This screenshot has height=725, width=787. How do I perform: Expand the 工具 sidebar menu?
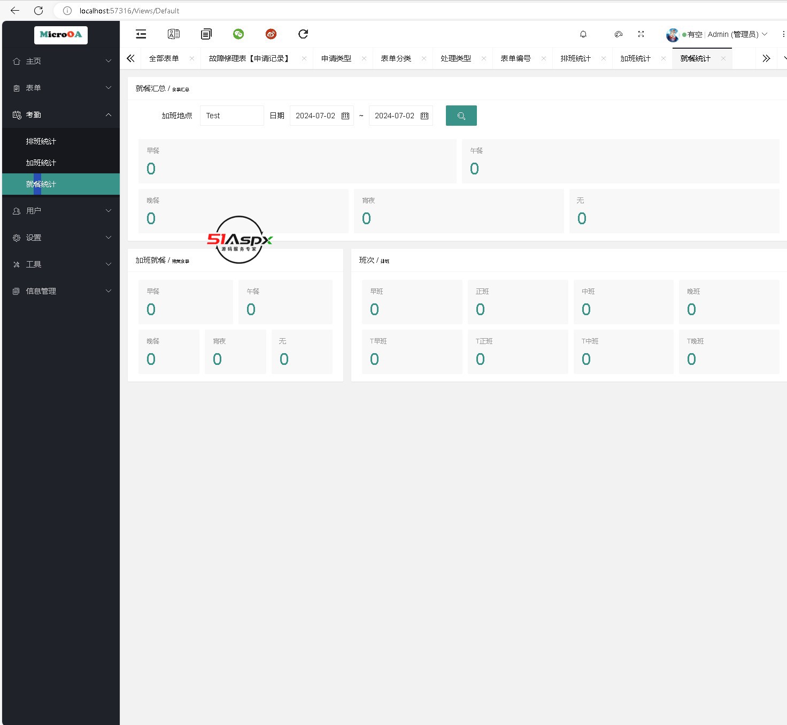(x=61, y=264)
